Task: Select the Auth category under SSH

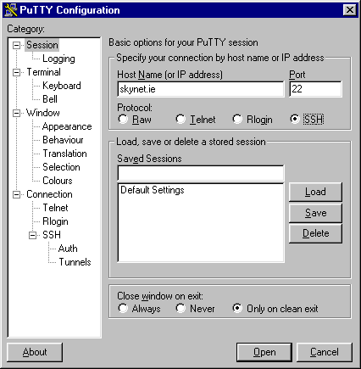Action: coord(68,249)
